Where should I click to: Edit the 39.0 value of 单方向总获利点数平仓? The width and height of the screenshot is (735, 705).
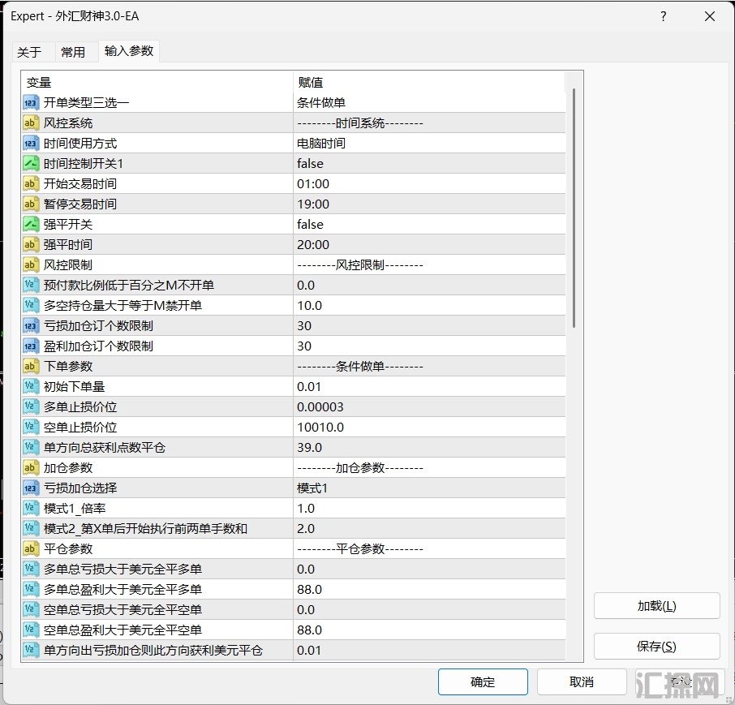[310, 448]
